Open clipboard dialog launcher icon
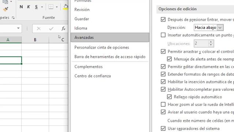The image size is (234, 132). tap(13, 18)
